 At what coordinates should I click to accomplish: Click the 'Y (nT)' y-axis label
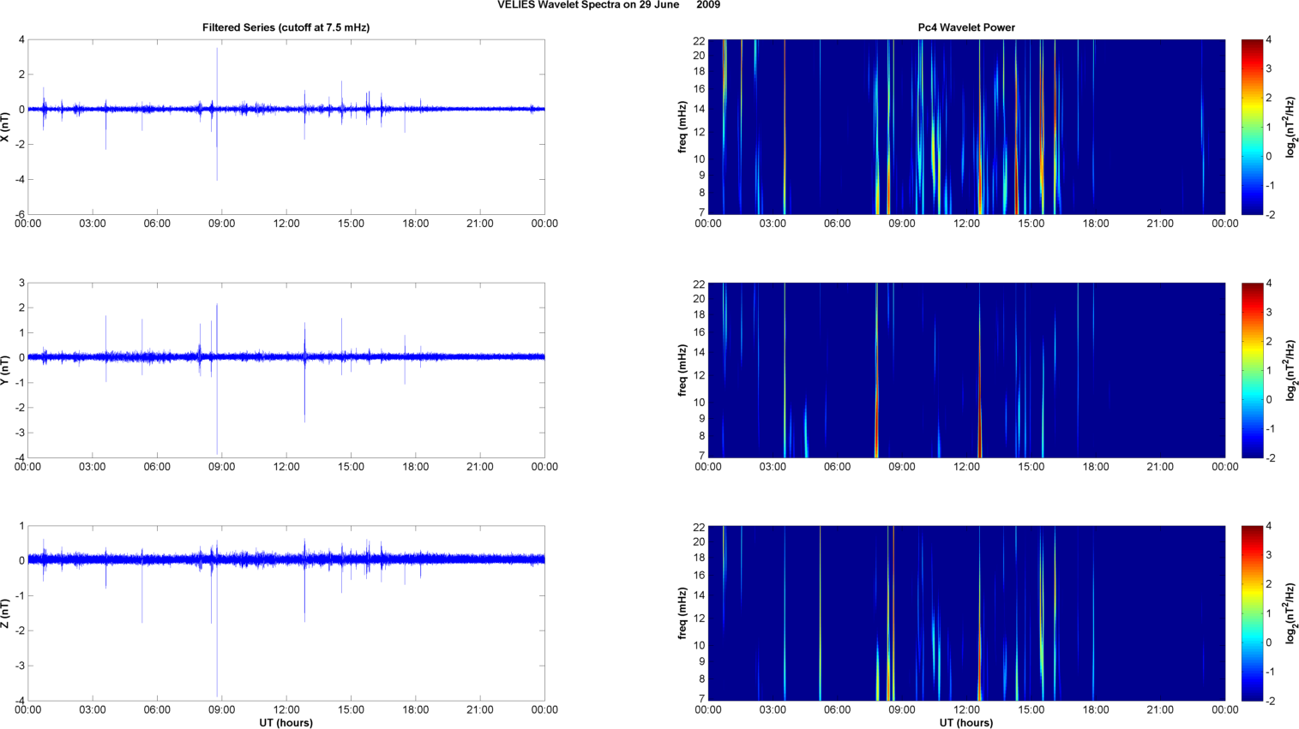[x=6, y=370]
